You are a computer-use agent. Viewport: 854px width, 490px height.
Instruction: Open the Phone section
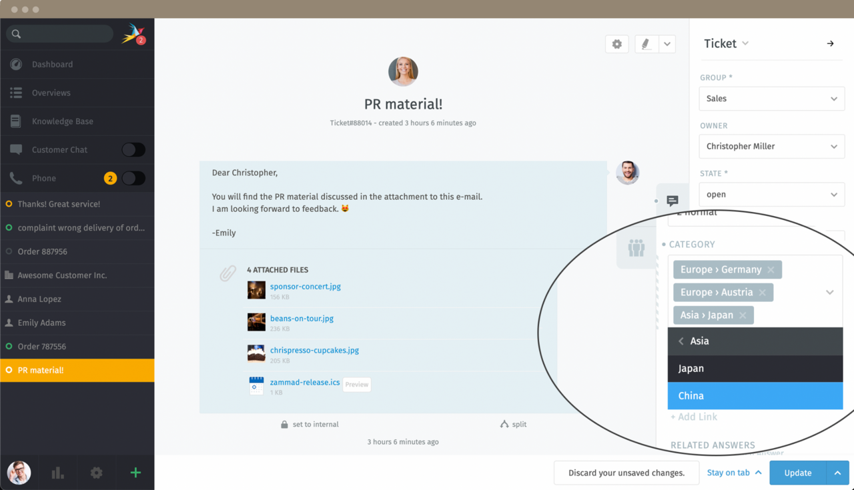click(44, 178)
